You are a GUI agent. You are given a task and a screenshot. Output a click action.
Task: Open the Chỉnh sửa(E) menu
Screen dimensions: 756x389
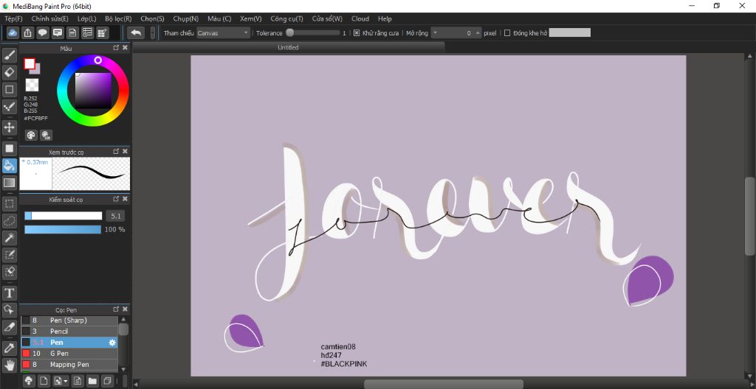49,18
